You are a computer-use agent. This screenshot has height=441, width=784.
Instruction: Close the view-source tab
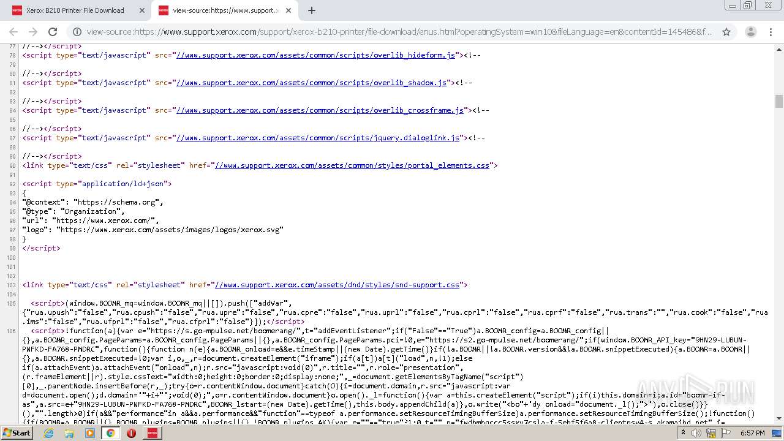pos(288,10)
